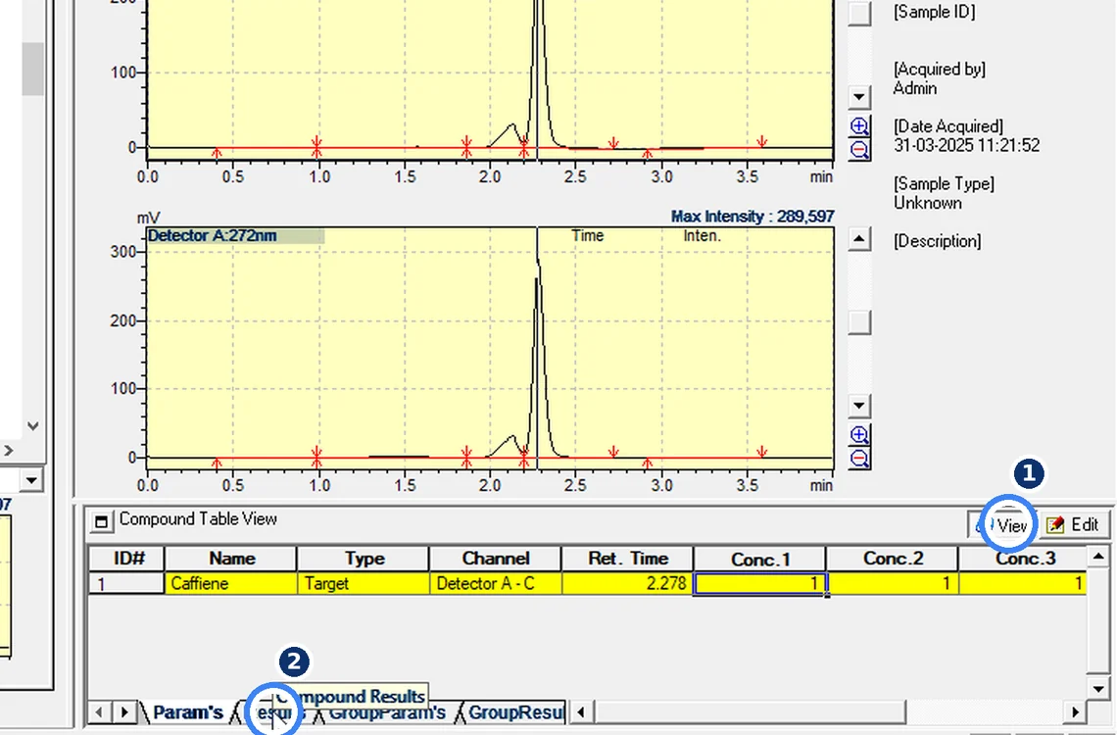Click the Edit button in compound table
1117x735 pixels.
coord(1074,525)
